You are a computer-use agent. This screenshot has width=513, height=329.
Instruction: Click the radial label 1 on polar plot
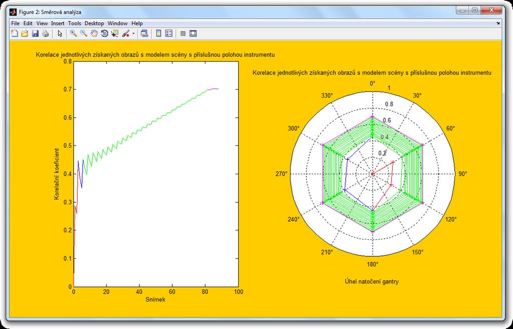[389, 88]
